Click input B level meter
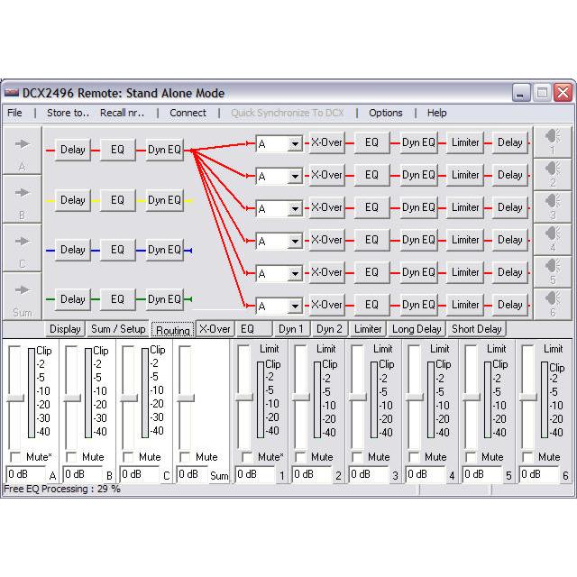This screenshot has width=577, height=577. (x=88, y=393)
